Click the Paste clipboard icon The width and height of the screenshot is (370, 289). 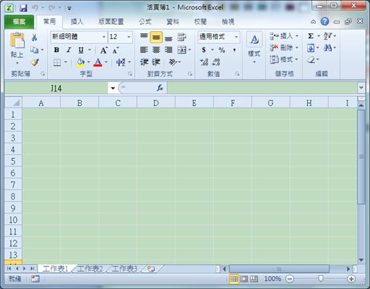point(17,40)
